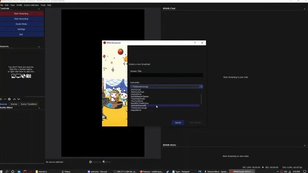This screenshot has width=308, height=173.
Task: Switch to the Scene Transitions tab
Action: [x=29, y=104]
